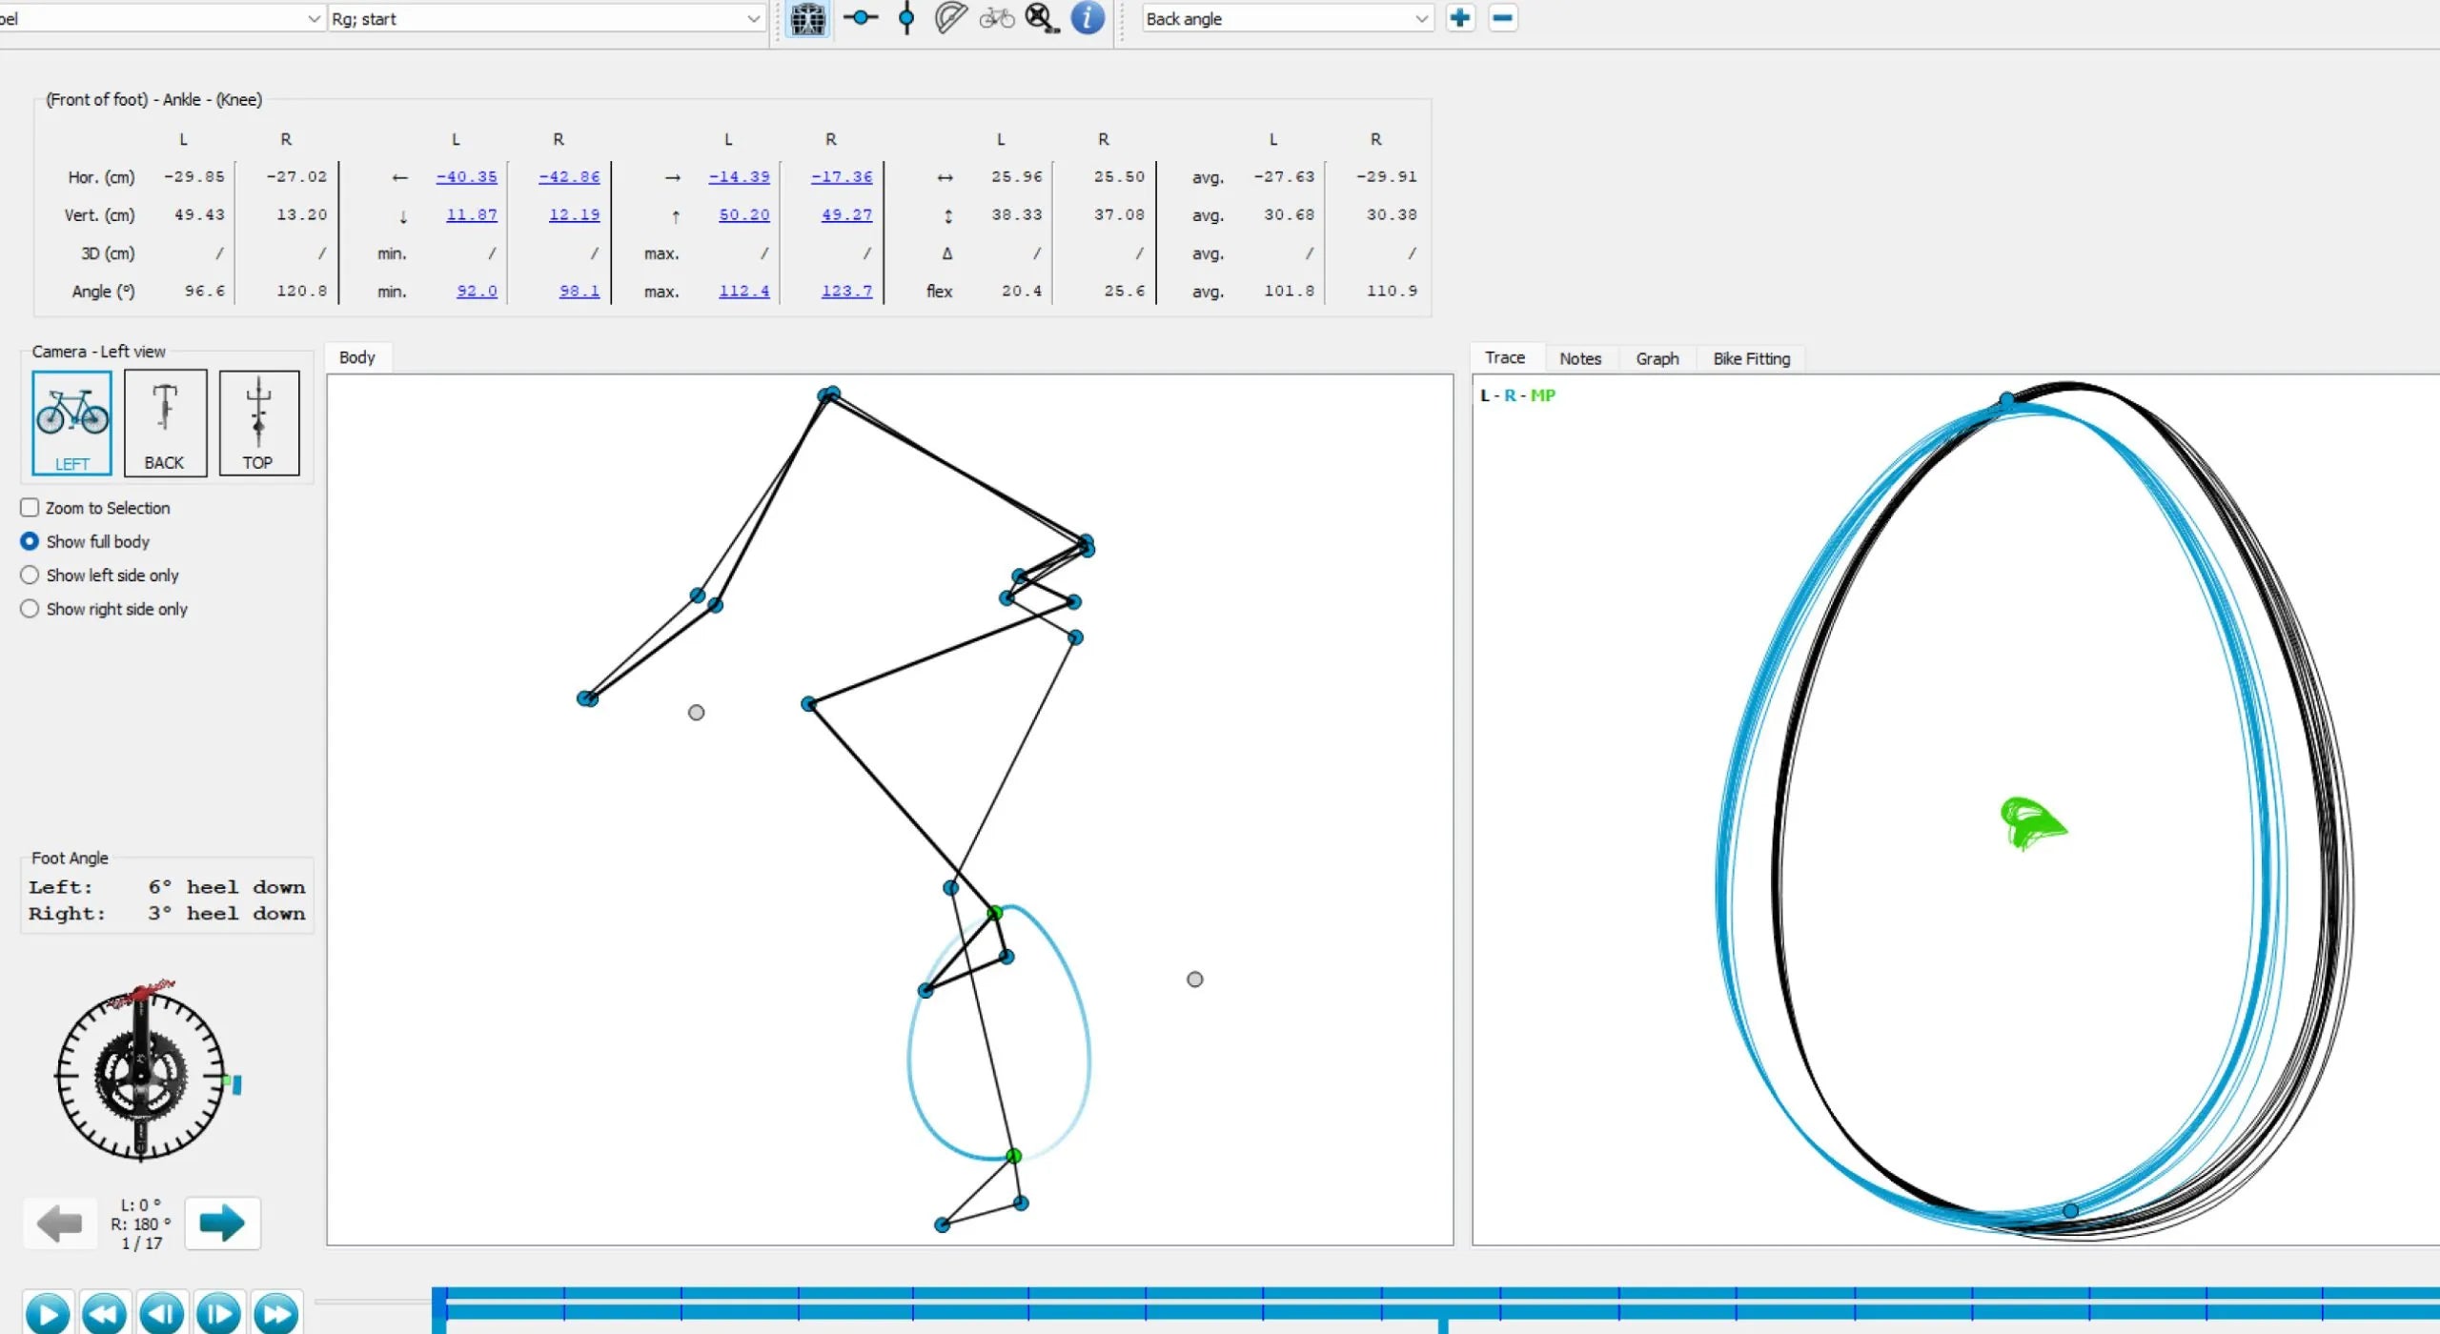
Task: Click the body grid view toolbar icon
Action: (x=807, y=18)
